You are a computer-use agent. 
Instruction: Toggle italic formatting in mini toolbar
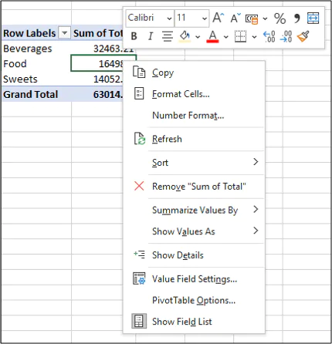coord(151,36)
